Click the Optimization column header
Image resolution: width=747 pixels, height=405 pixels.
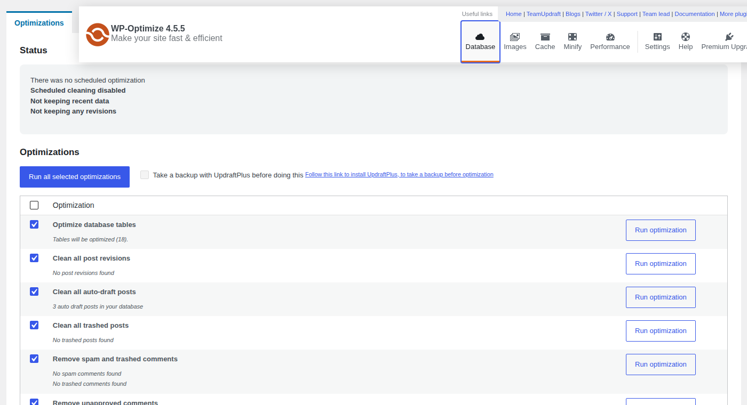[73, 205]
